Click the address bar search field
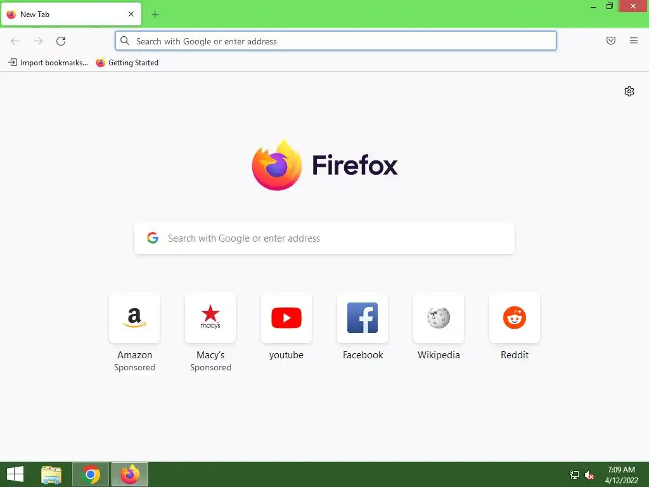 (336, 41)
